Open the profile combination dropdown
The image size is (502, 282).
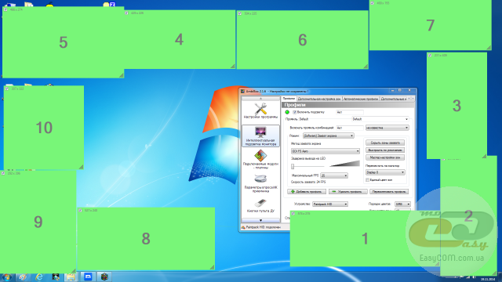pyautogui.click(x=387, y=128)
